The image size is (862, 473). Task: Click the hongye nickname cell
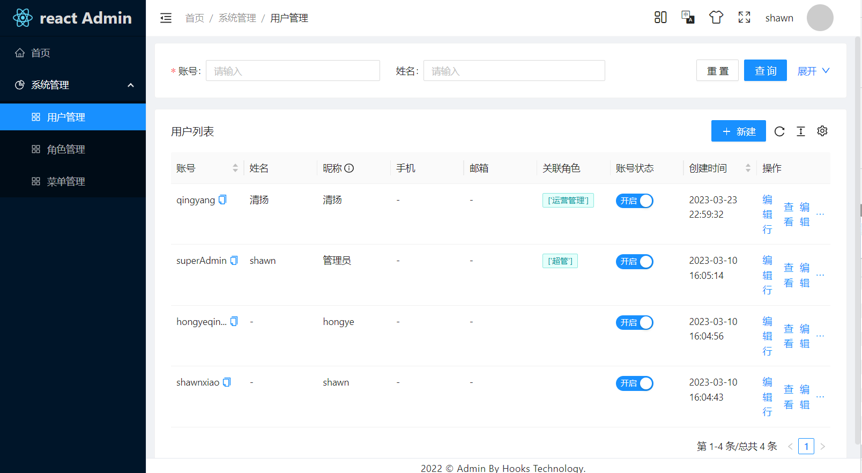click(338, 322)
